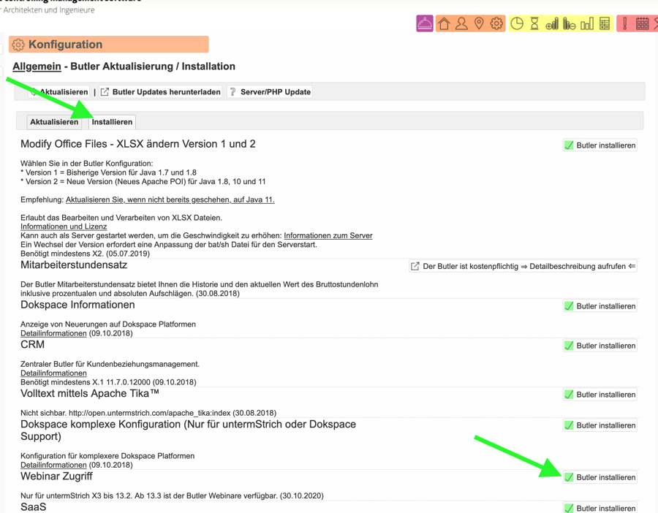Switch to the Aktualisieren tab
Image resolution: width=658 pixels, height=513 pixels.
click(54, 121)
